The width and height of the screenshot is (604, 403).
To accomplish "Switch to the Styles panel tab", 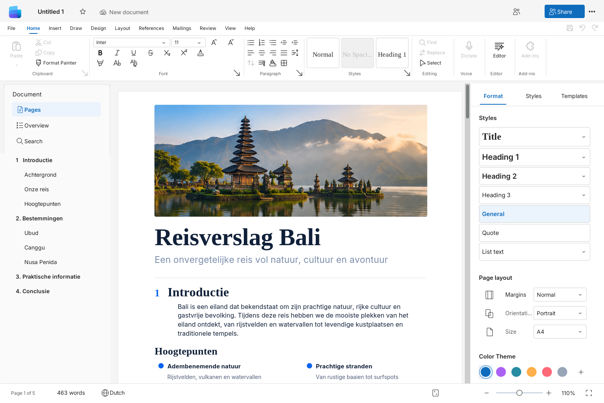I will click(x=534, y=96).
